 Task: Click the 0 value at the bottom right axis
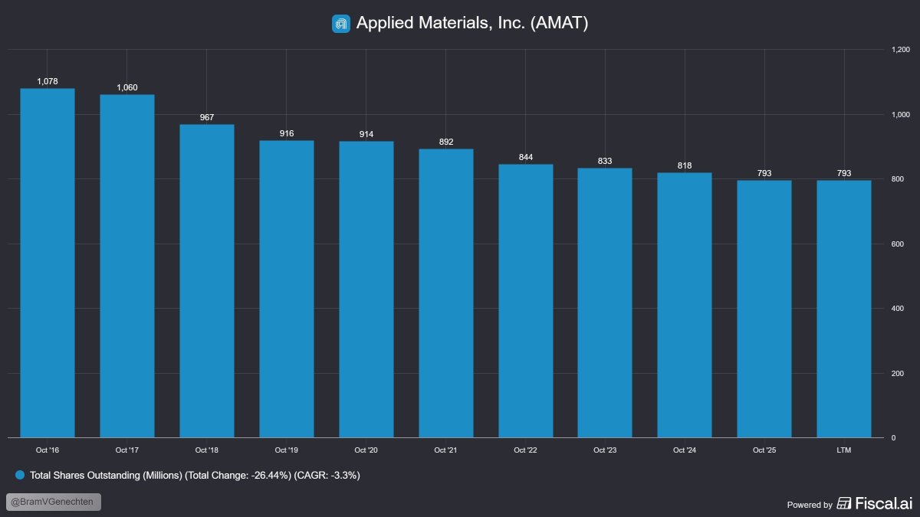point(894,438)
